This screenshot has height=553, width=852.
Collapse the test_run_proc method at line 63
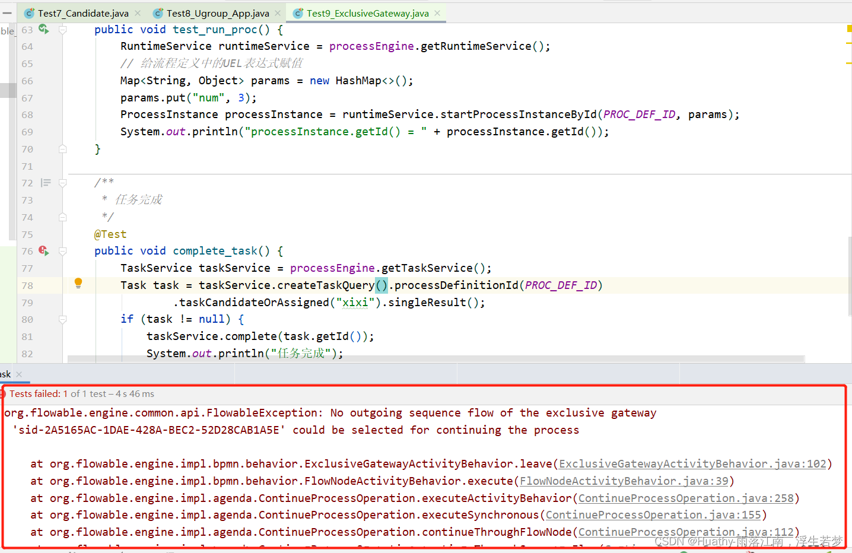[x=63, y=30]
